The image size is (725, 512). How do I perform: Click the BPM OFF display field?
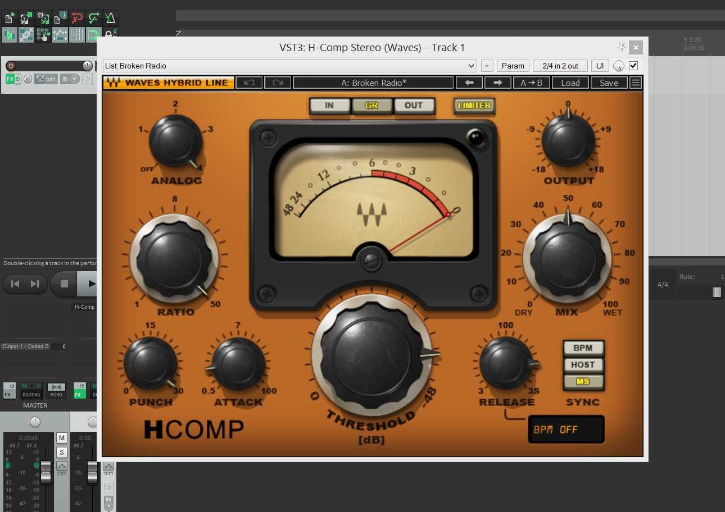click(566, 429)
